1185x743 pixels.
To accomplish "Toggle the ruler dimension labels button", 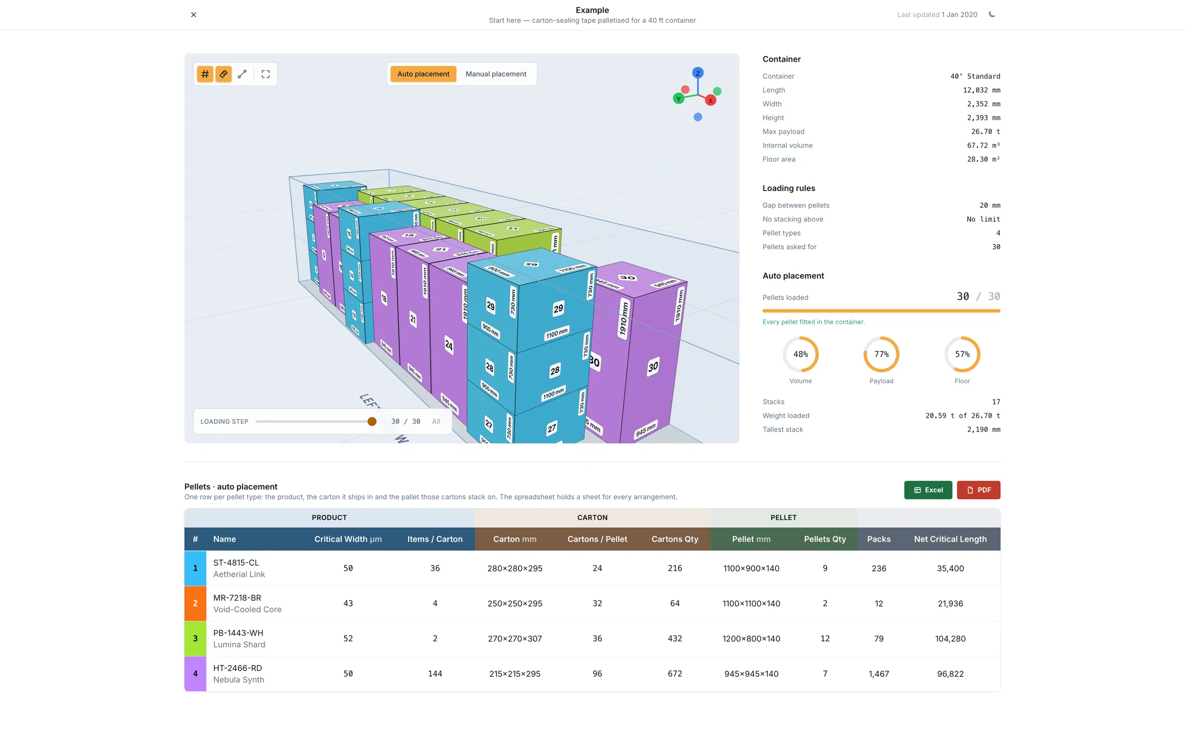I will [x=224, y=74].
